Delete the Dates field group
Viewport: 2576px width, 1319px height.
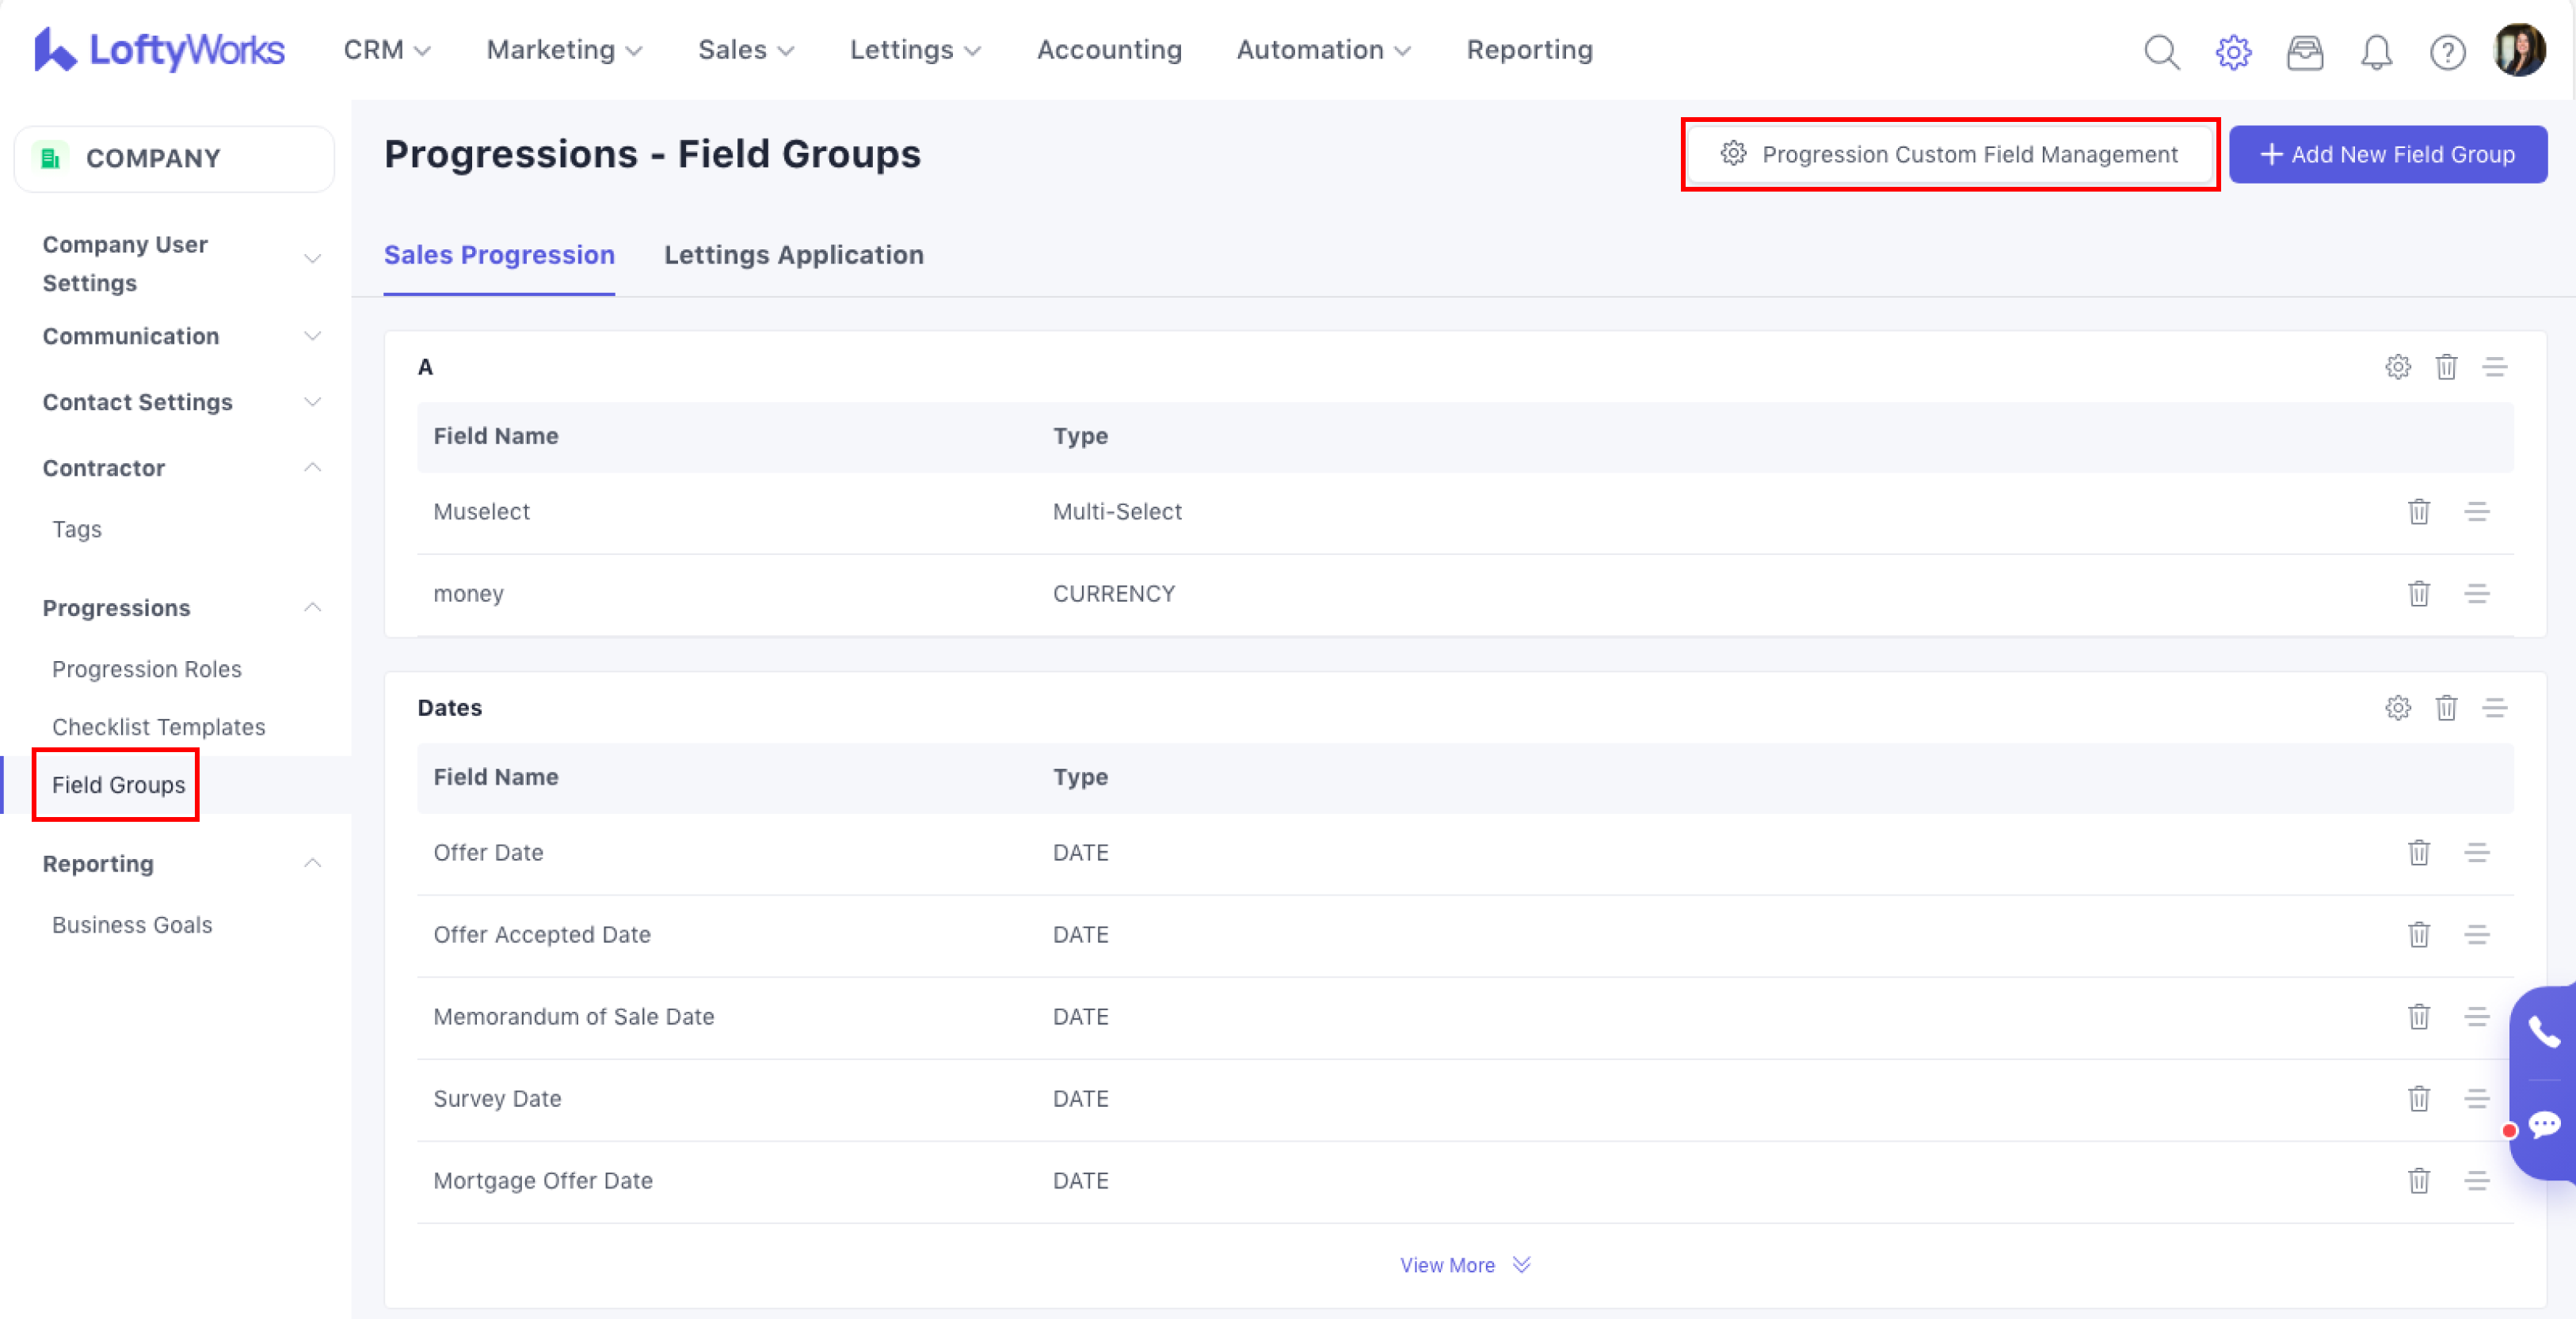[x=2446, y=708]
